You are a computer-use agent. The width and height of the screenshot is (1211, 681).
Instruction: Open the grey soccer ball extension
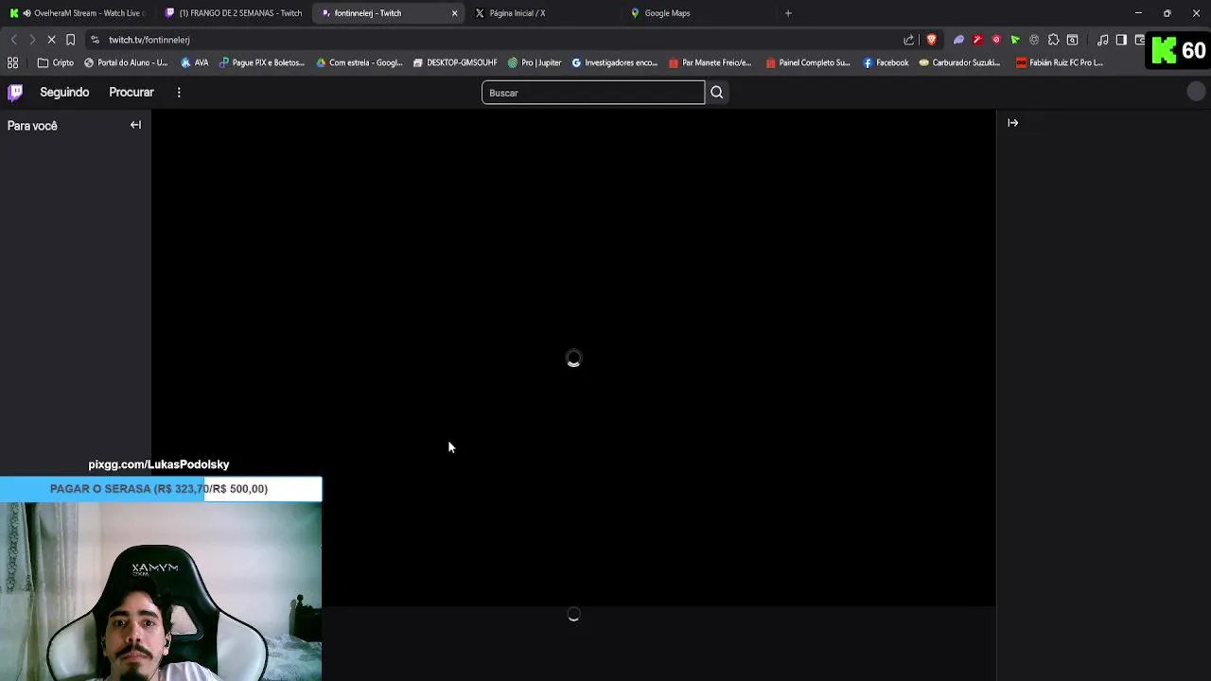pos(1034,40)
